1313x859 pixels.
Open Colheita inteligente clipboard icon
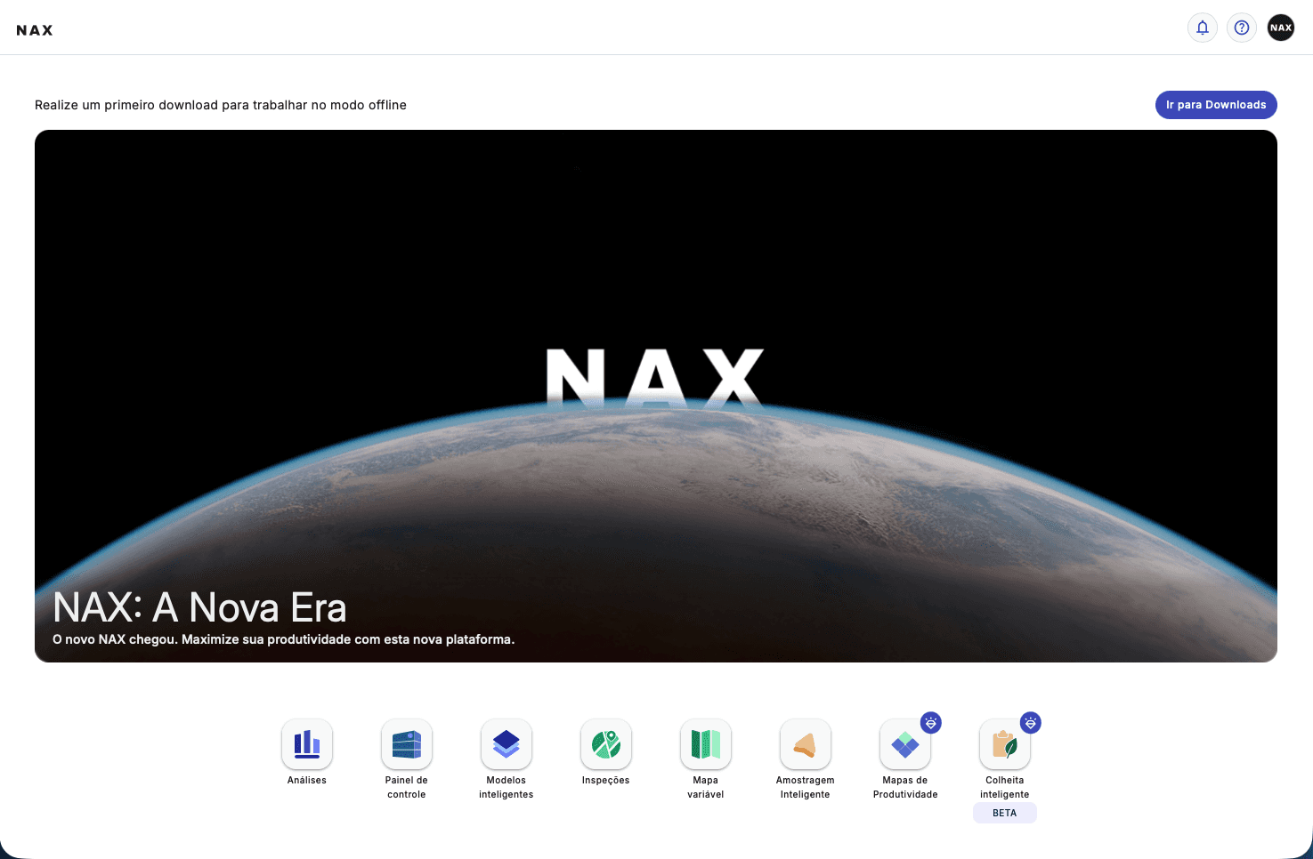1005,744
